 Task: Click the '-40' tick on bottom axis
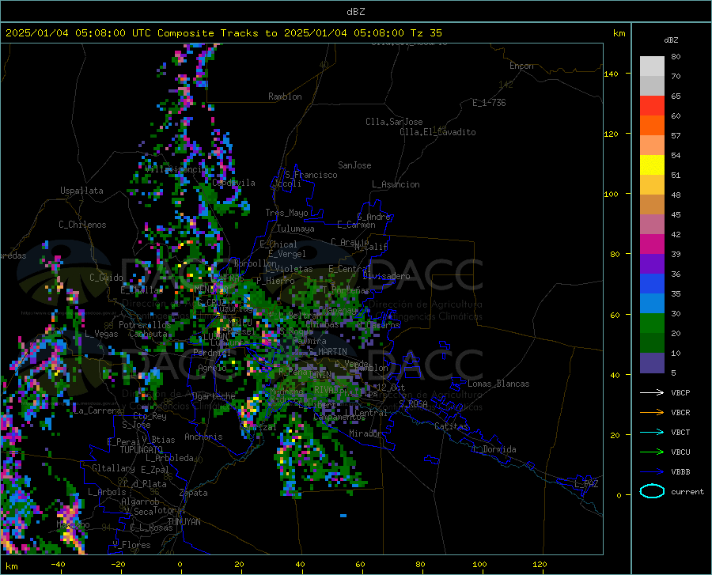point(58,565)
